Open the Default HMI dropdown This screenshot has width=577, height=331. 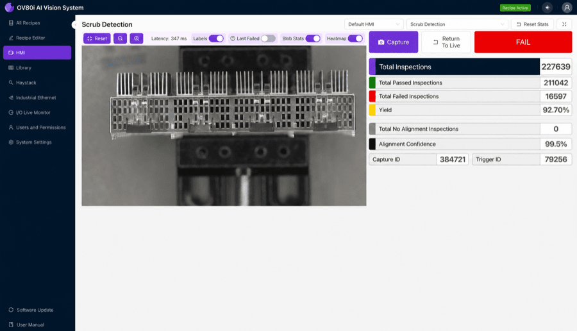click(374, 24)
